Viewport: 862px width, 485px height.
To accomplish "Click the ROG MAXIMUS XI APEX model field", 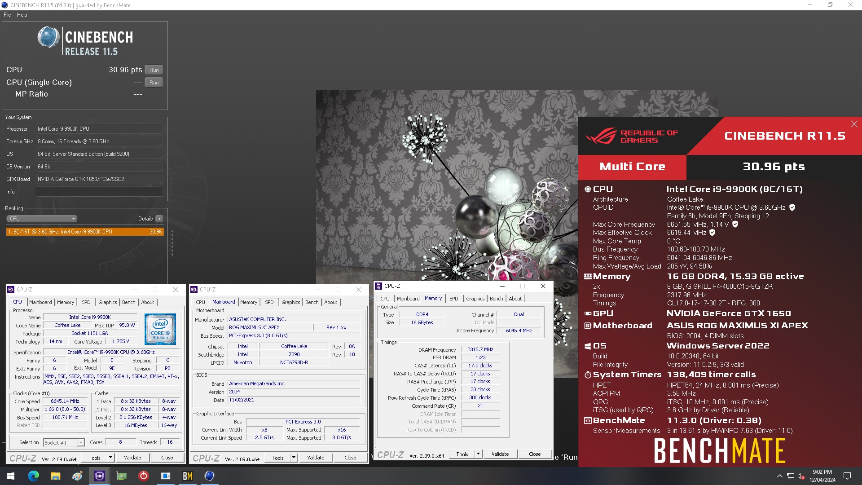I will (269, 327).
